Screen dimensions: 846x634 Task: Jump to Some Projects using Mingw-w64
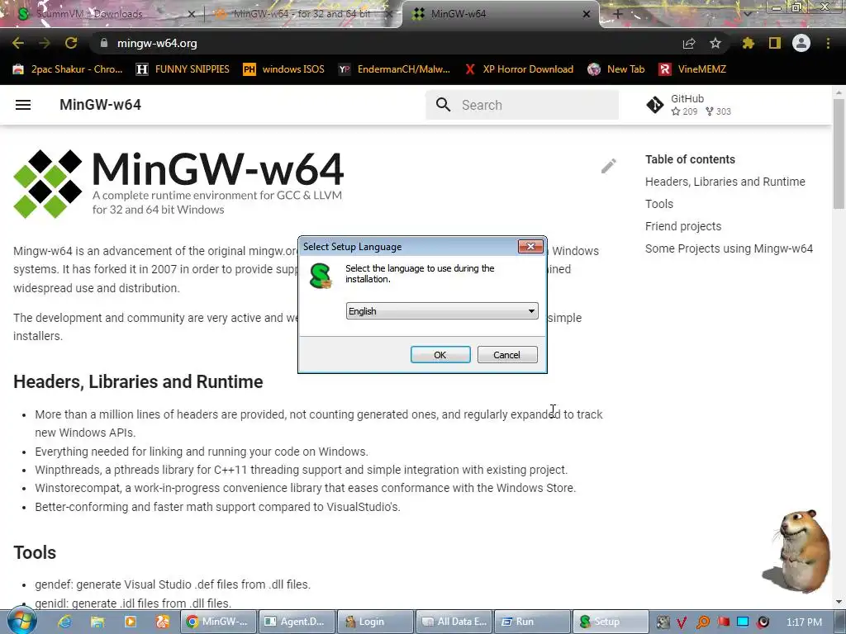pos(729,248)
